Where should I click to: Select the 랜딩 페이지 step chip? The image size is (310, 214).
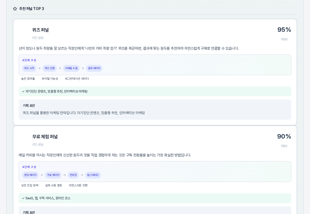point(30,175)
